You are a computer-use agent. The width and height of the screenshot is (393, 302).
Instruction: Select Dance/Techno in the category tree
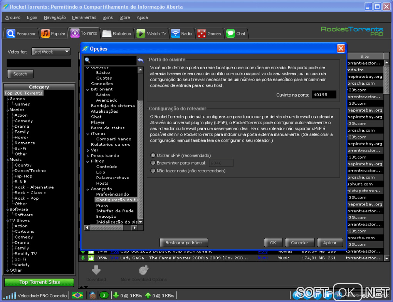(x=30, y=171)
